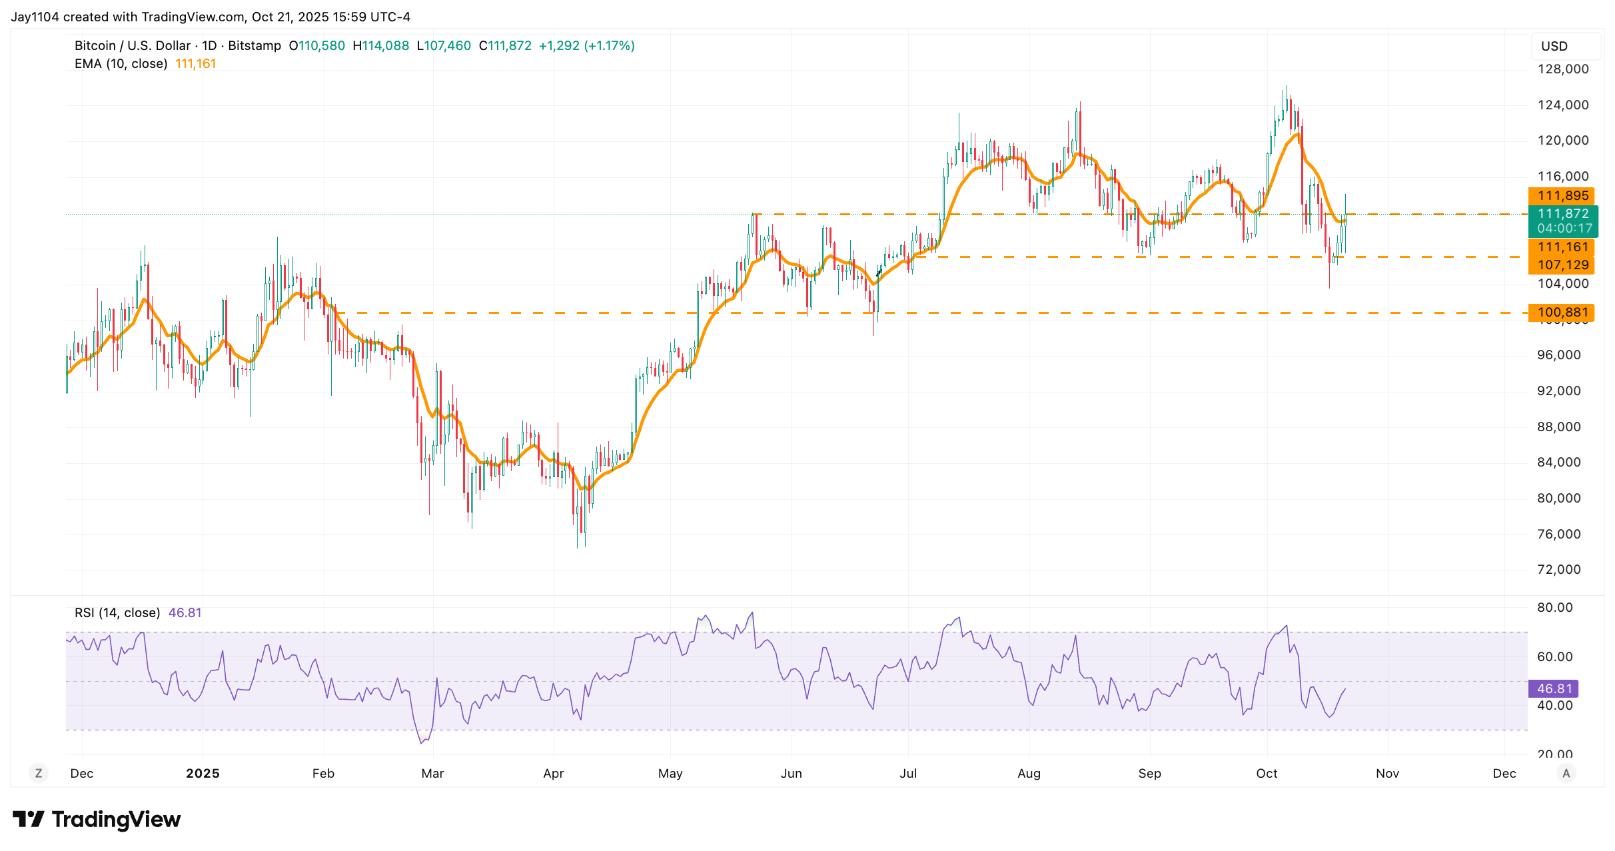This screenshot has width=1615, height=851.
Task: Click the 107,129 support level label
Action: (x=1562, y=265)
